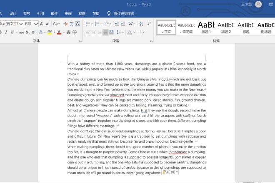275x183 pixels.
Task: Apply distributed alignment
Action: [x=111, y=32]
